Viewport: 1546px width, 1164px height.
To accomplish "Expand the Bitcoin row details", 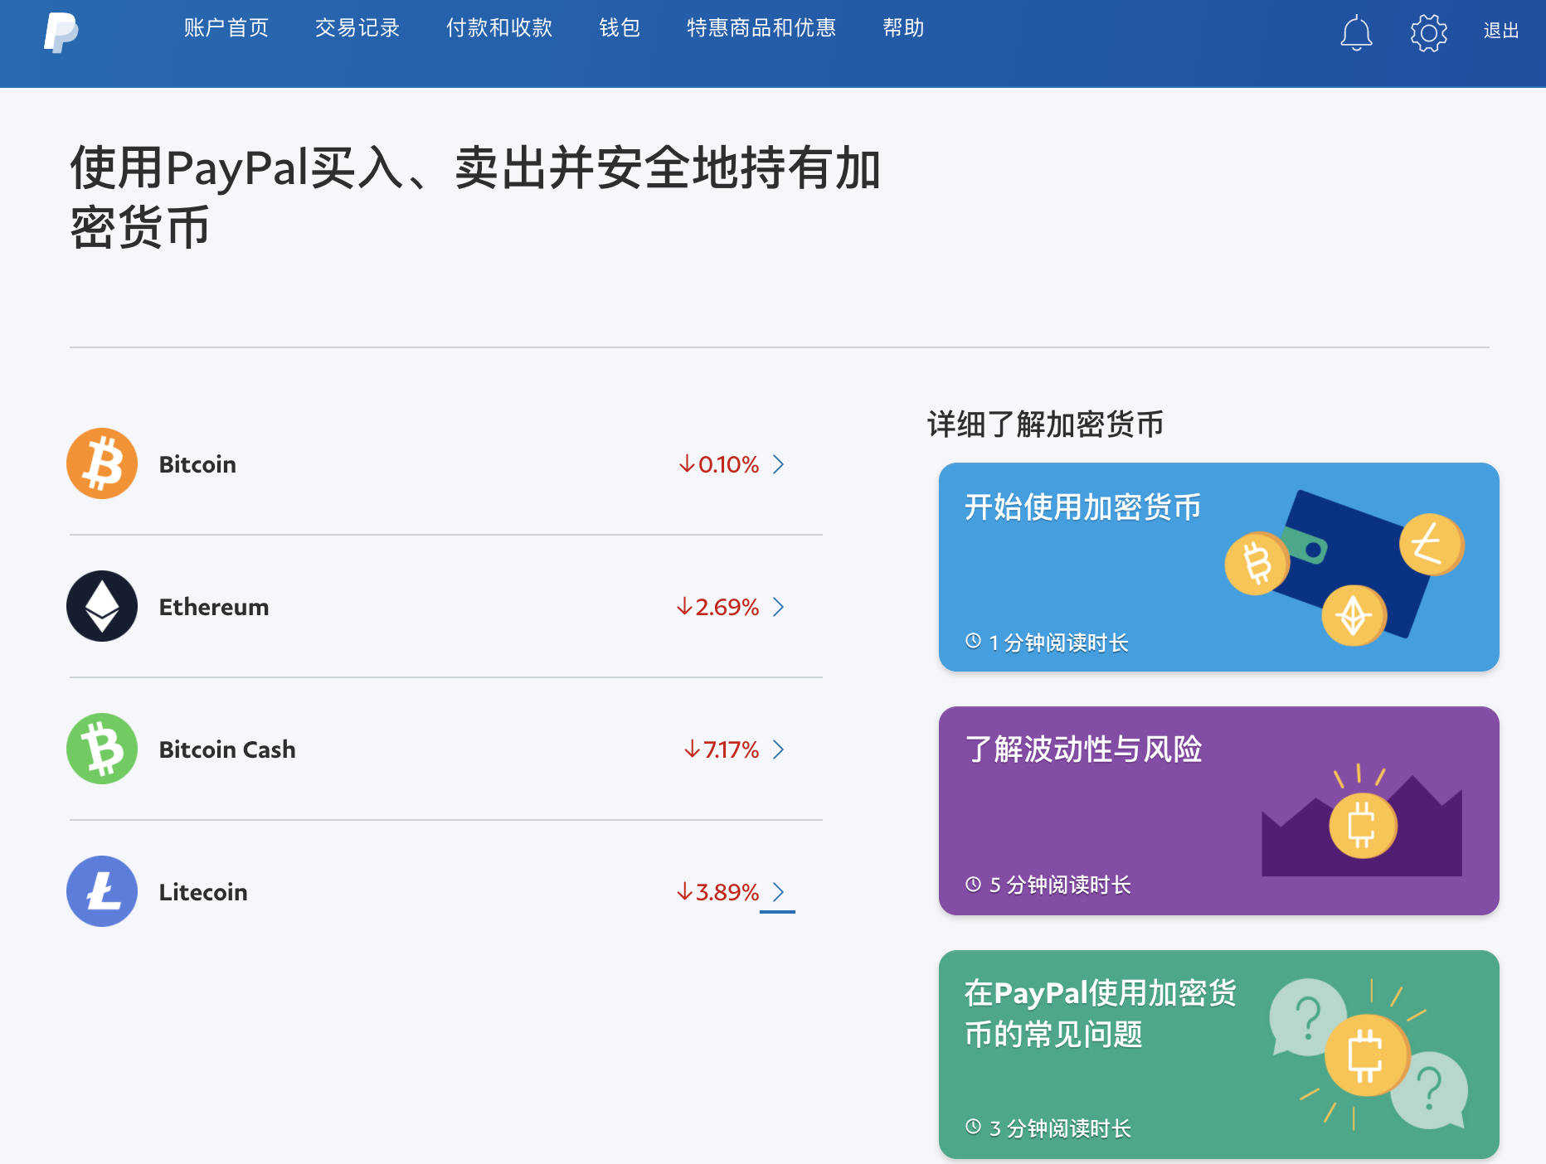I will [x=778, y=464].
